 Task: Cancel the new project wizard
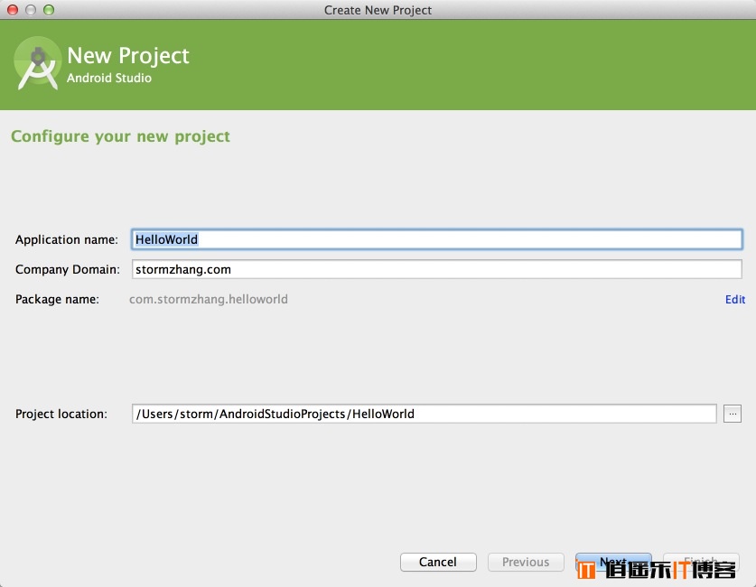(438, 562)
